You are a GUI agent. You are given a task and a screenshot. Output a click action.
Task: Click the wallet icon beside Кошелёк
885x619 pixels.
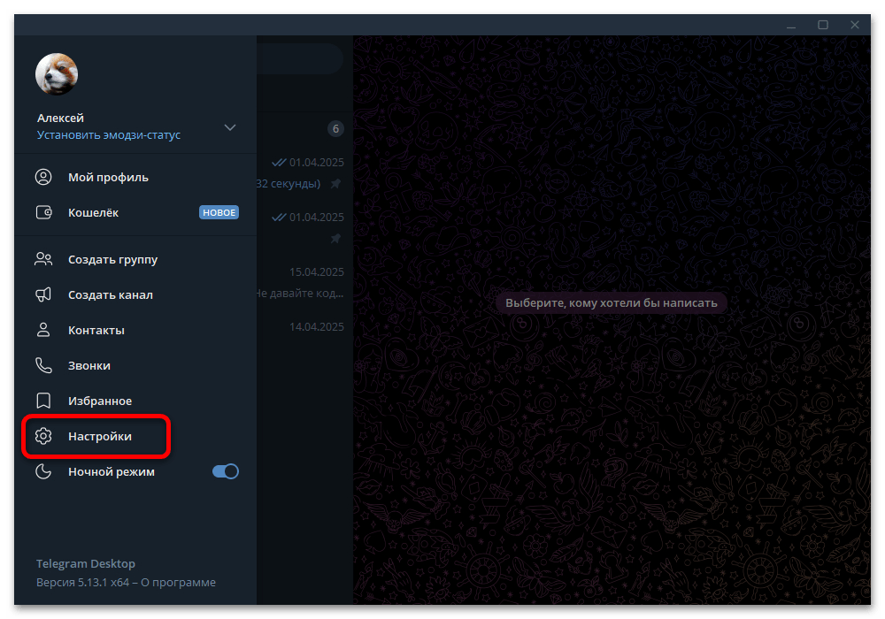click(43, 212)
